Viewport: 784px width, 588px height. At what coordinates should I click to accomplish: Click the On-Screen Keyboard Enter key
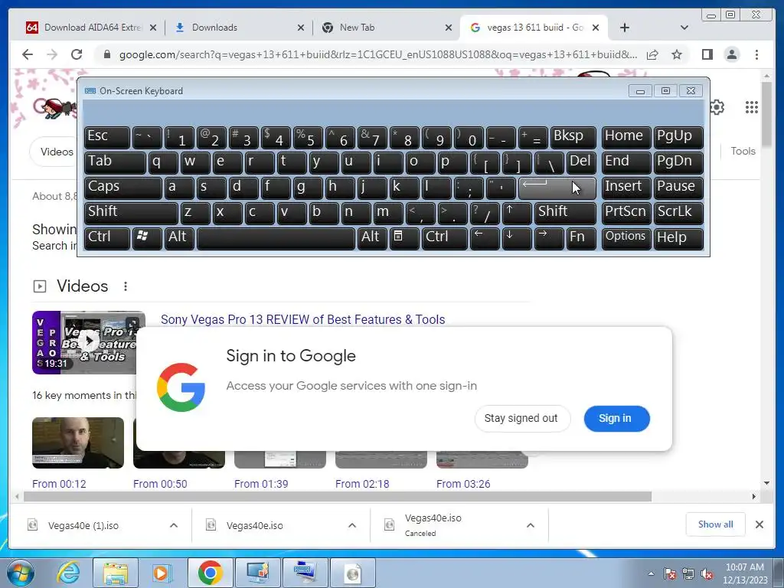[557, 188]
